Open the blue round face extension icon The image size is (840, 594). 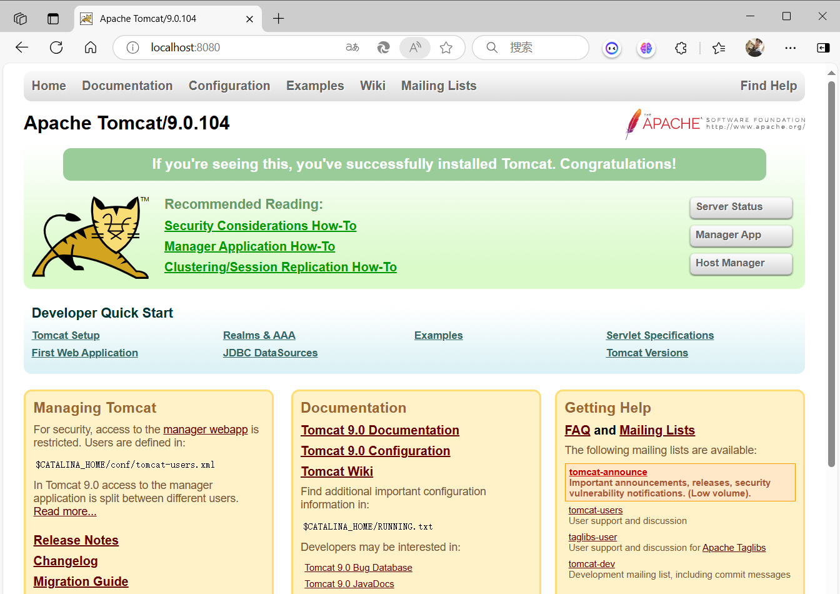click(612, 48)
